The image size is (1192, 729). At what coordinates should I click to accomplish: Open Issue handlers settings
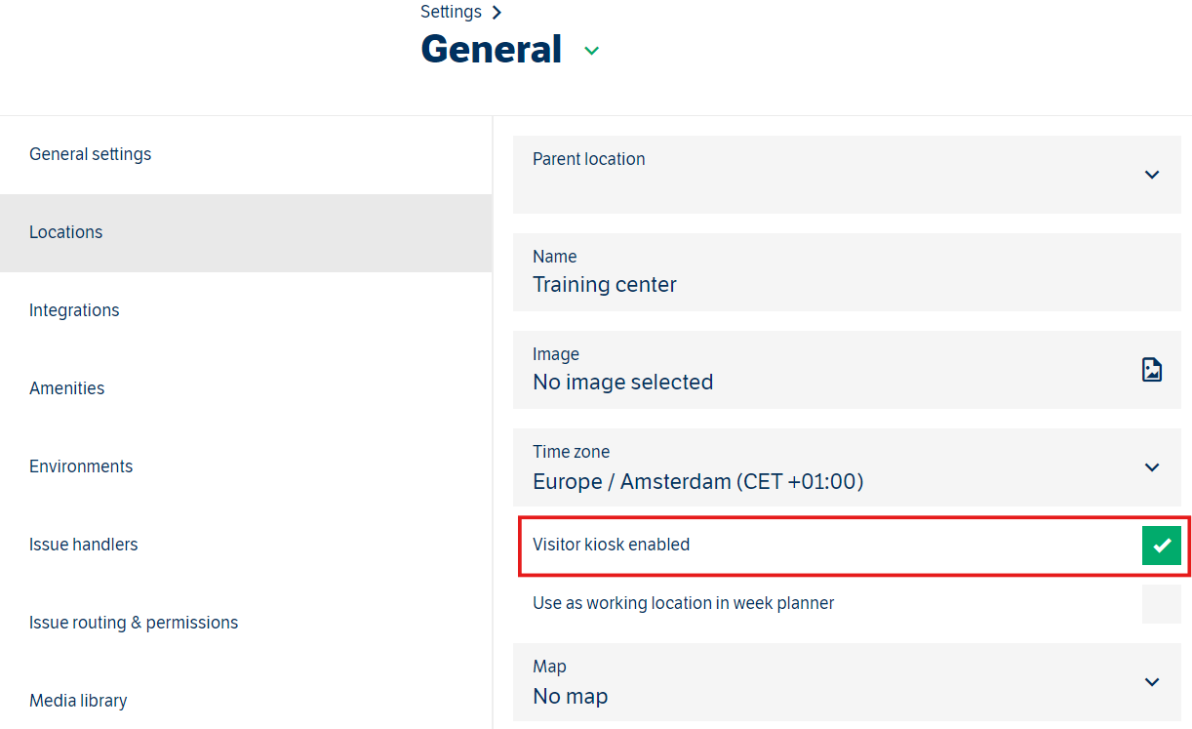pyautogui.click(x=84, y=545)
